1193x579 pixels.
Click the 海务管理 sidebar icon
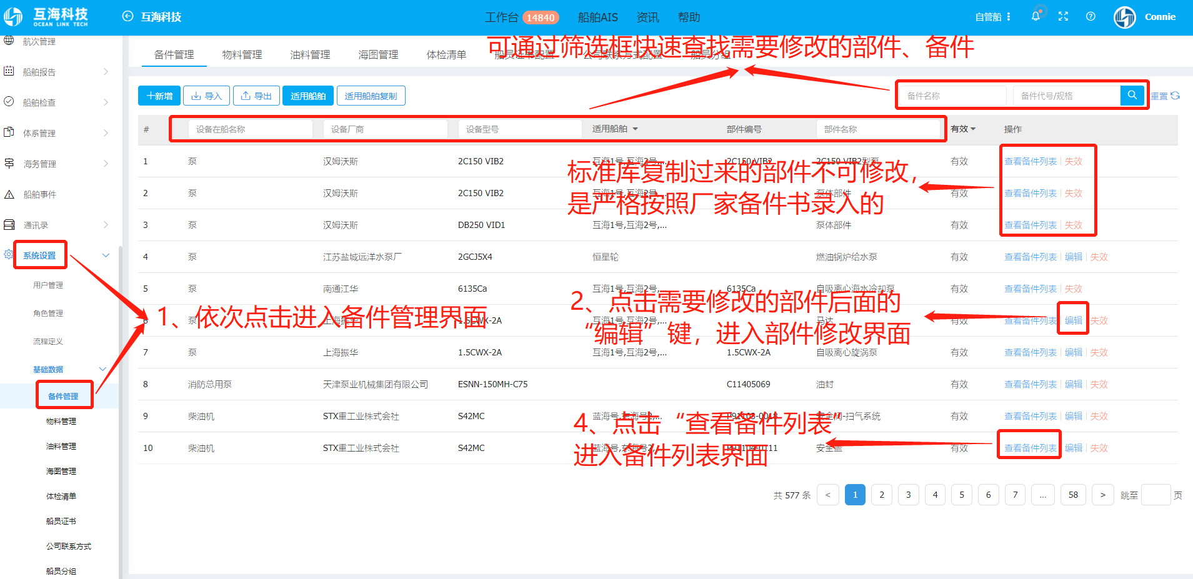coord(9,163)
